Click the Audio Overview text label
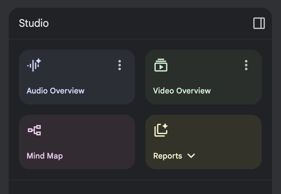This screenshot has width=281, height=194. [55, 91]
